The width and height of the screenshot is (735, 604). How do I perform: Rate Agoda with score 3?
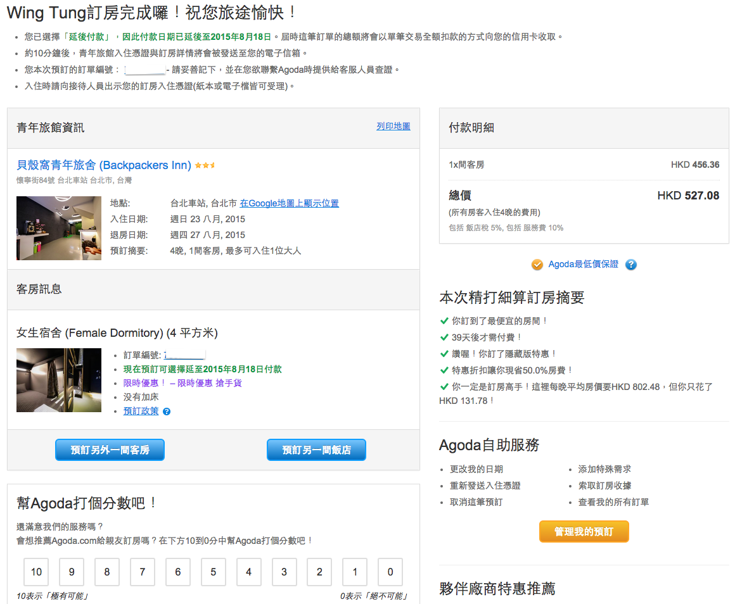[x=284, y=572]
